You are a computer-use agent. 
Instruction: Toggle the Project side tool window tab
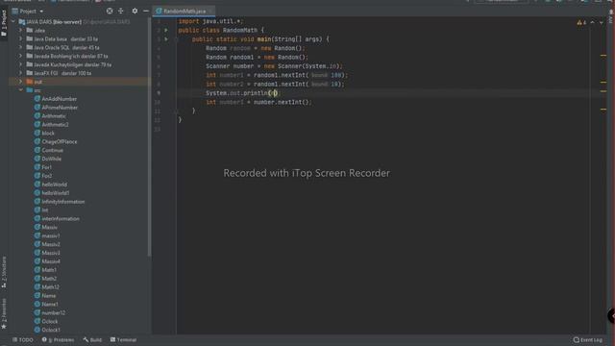[4, 23]
